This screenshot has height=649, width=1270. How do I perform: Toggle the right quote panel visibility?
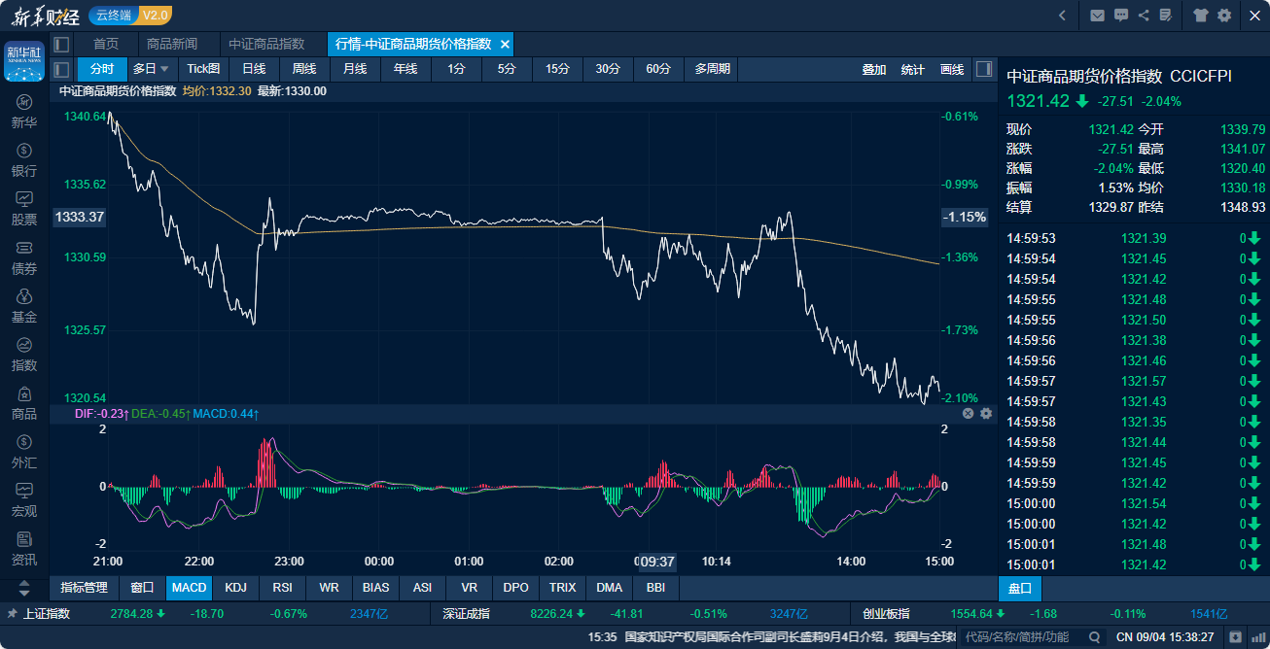pos(984,69)
